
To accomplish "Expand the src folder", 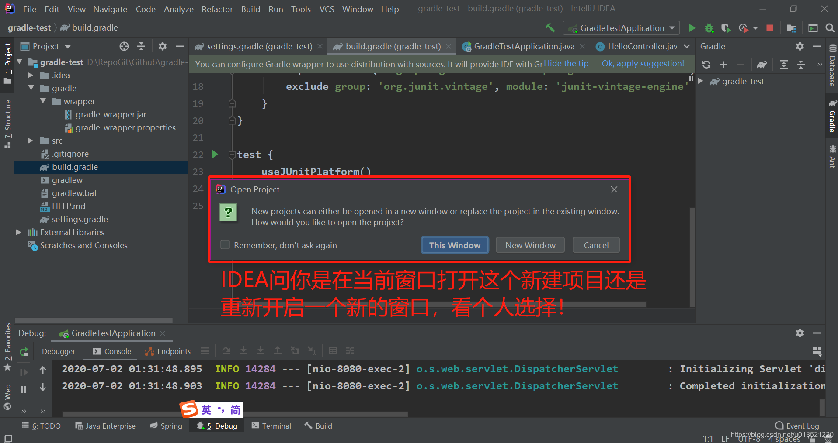I will coord(31,141).
